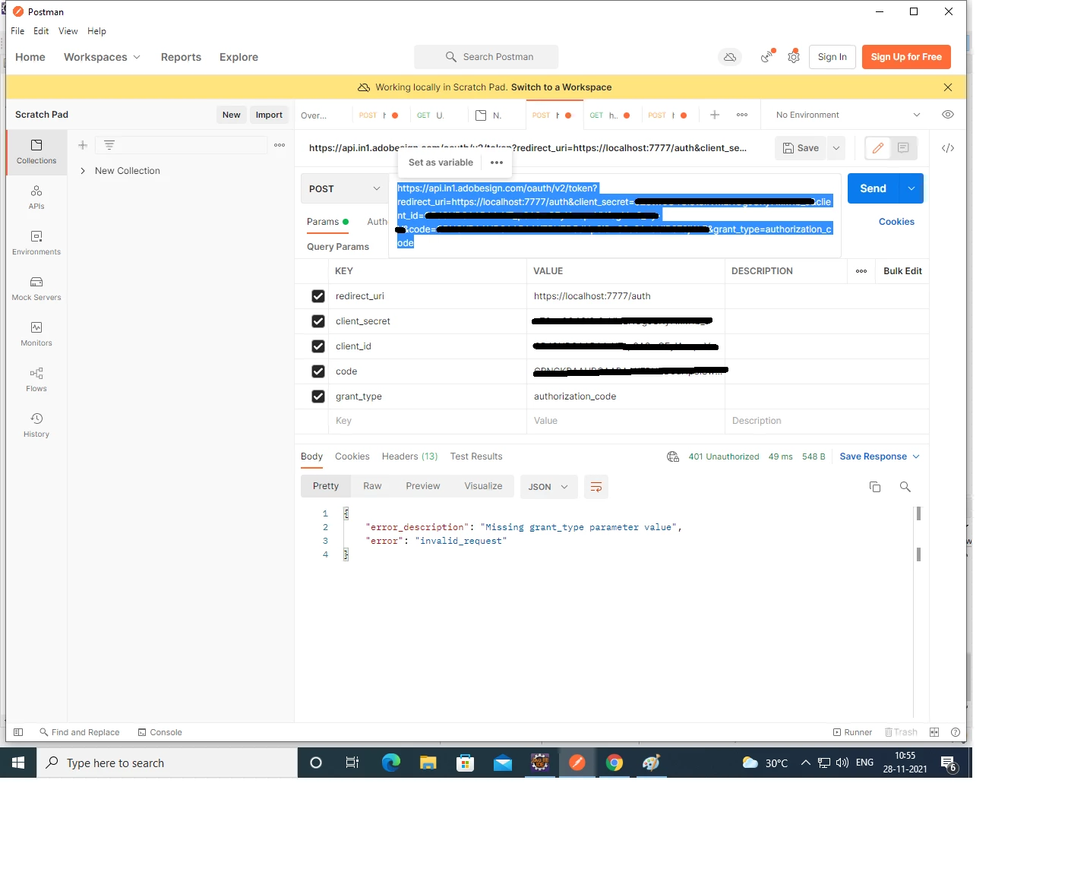The height and width of the screenshot is (878, 1071).
Task: Open the View menu
Action: (68, 31)
